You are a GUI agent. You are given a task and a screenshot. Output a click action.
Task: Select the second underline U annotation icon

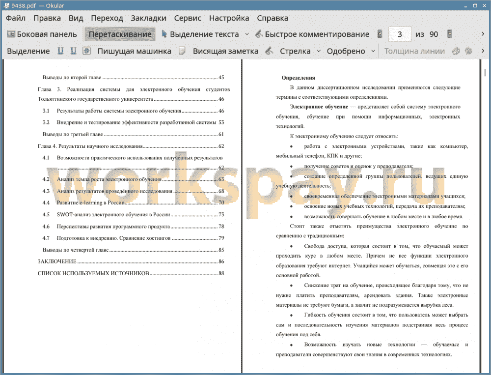(x=73, y=51)
